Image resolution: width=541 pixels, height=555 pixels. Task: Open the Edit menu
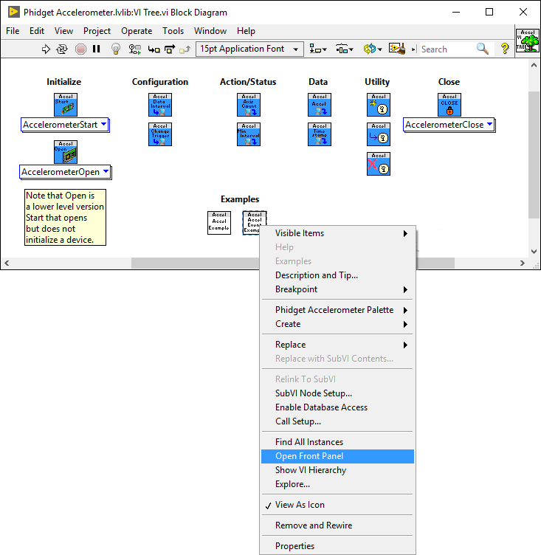click(37, 31)
